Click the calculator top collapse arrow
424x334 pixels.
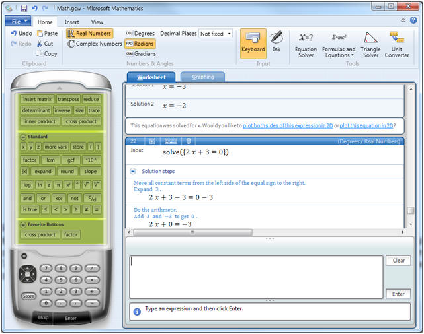click(60, 88)
